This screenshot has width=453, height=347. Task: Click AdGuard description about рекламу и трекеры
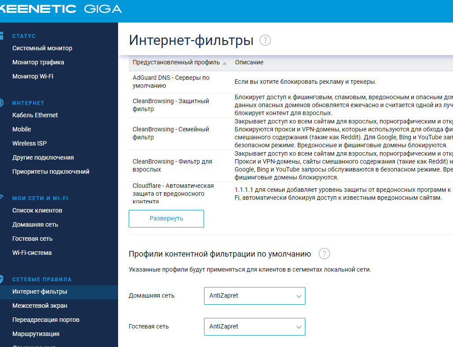[305, 82]
